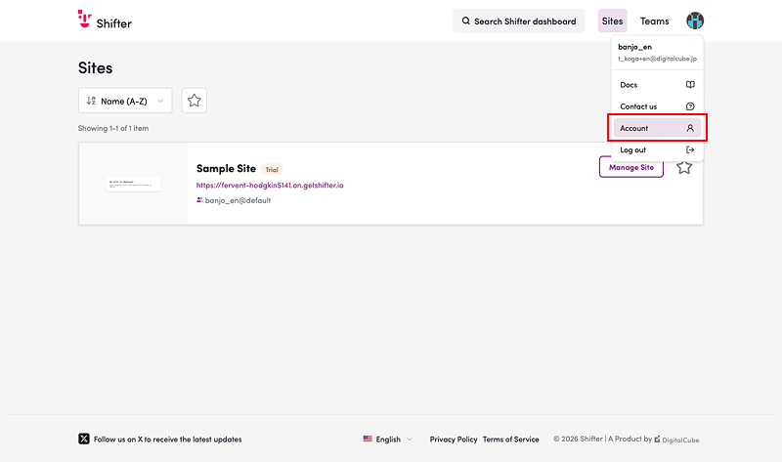Click the Docs book icon
This screenshot has height=462, width=782.
click(x=690, y=85)
